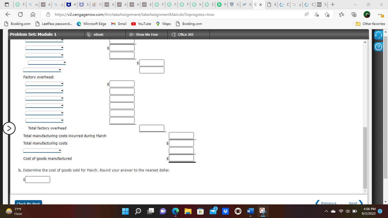Open taskbar Search magnifier
This screenshot has height=218, width=388.
[138, 211]
